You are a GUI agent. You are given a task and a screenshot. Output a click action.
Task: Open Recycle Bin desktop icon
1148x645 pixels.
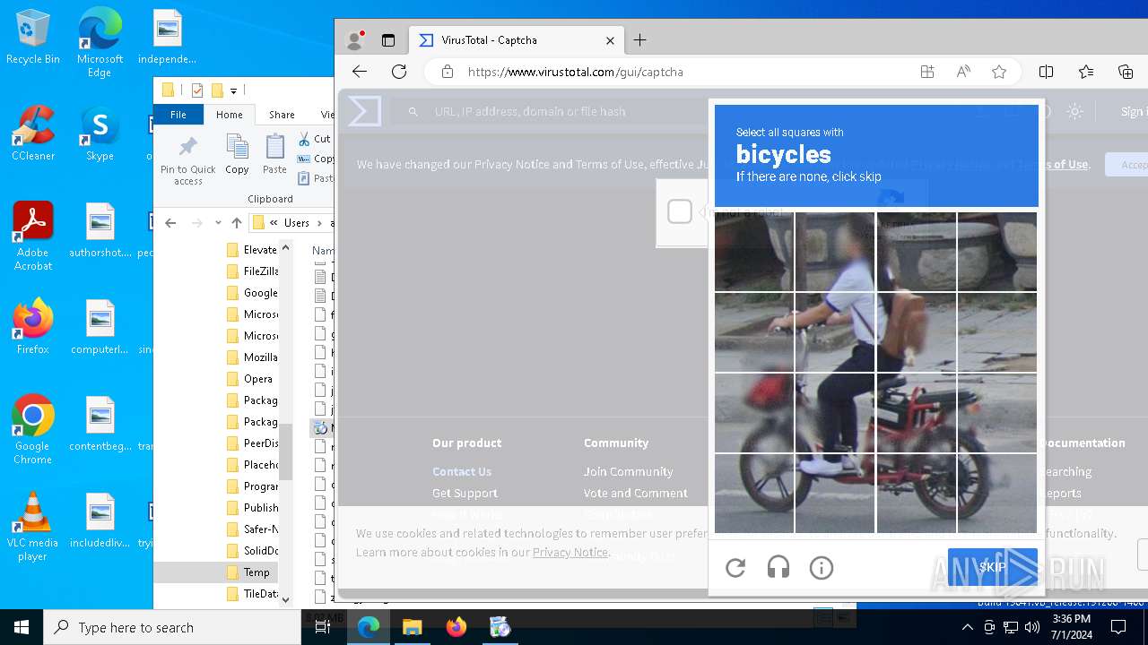(33, 38)
